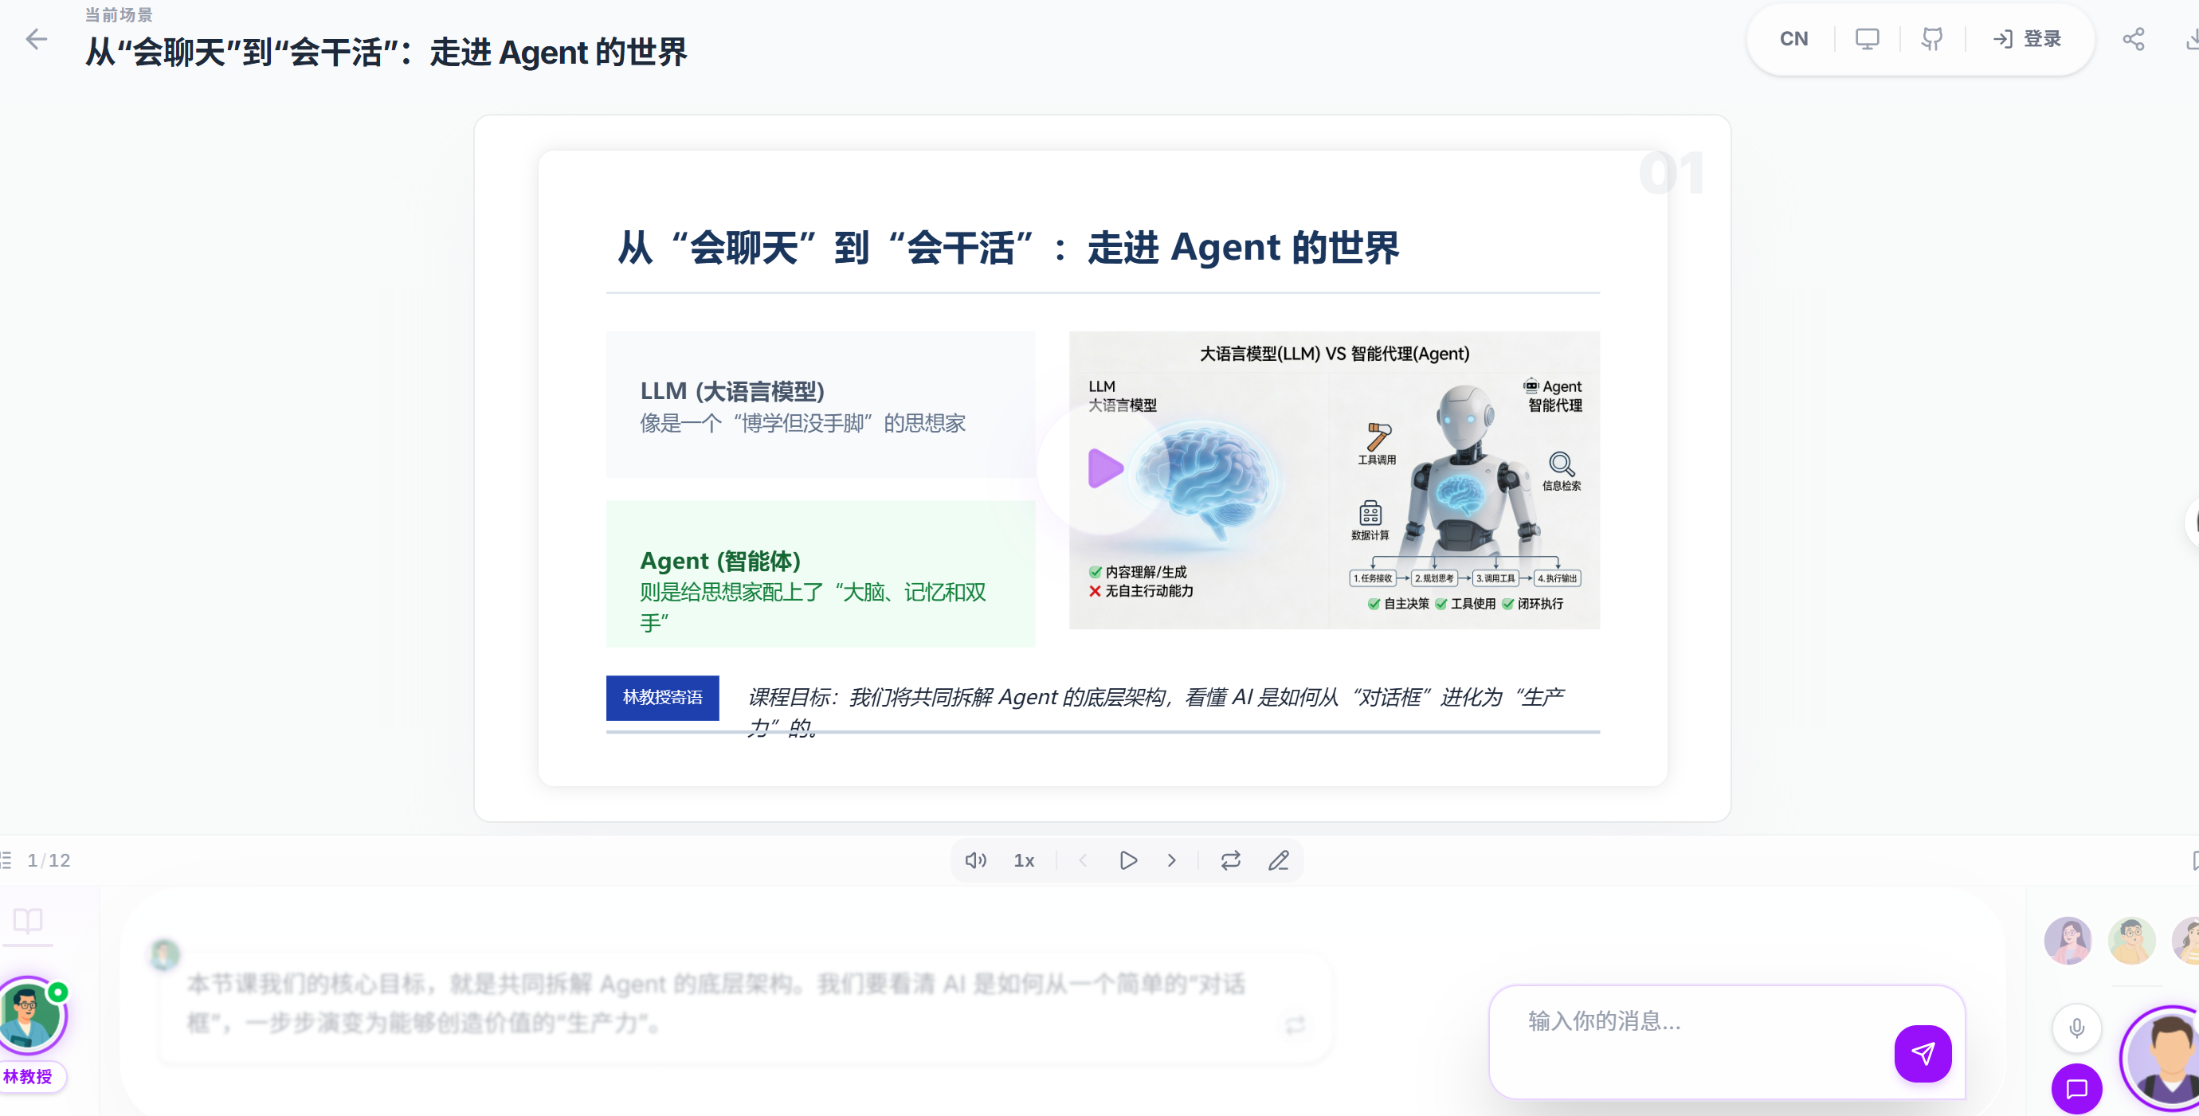Click the monitor display icon
Screen dimensions: 2199x1116
[1867, 39]
